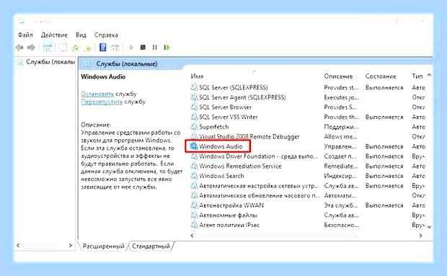Viewport: 447px width, 276px height.
Task: Sort by the Тип column header
Action: pyautogui.click(x=417, y=76)
